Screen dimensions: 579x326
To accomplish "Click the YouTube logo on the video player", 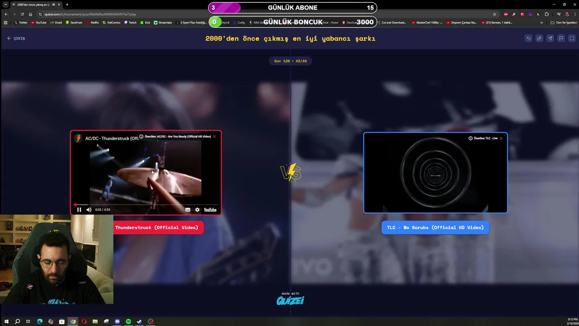I will coord(210,210).
